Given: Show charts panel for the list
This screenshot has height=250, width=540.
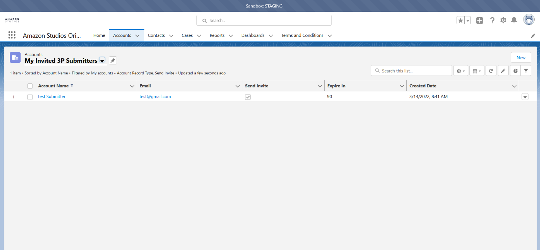Looking at the screenshot, I should click(515, 71).
